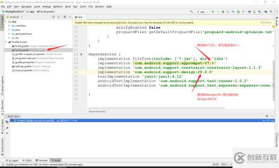
Task: Pin the Build Sync tab
Action: point(7,128)
